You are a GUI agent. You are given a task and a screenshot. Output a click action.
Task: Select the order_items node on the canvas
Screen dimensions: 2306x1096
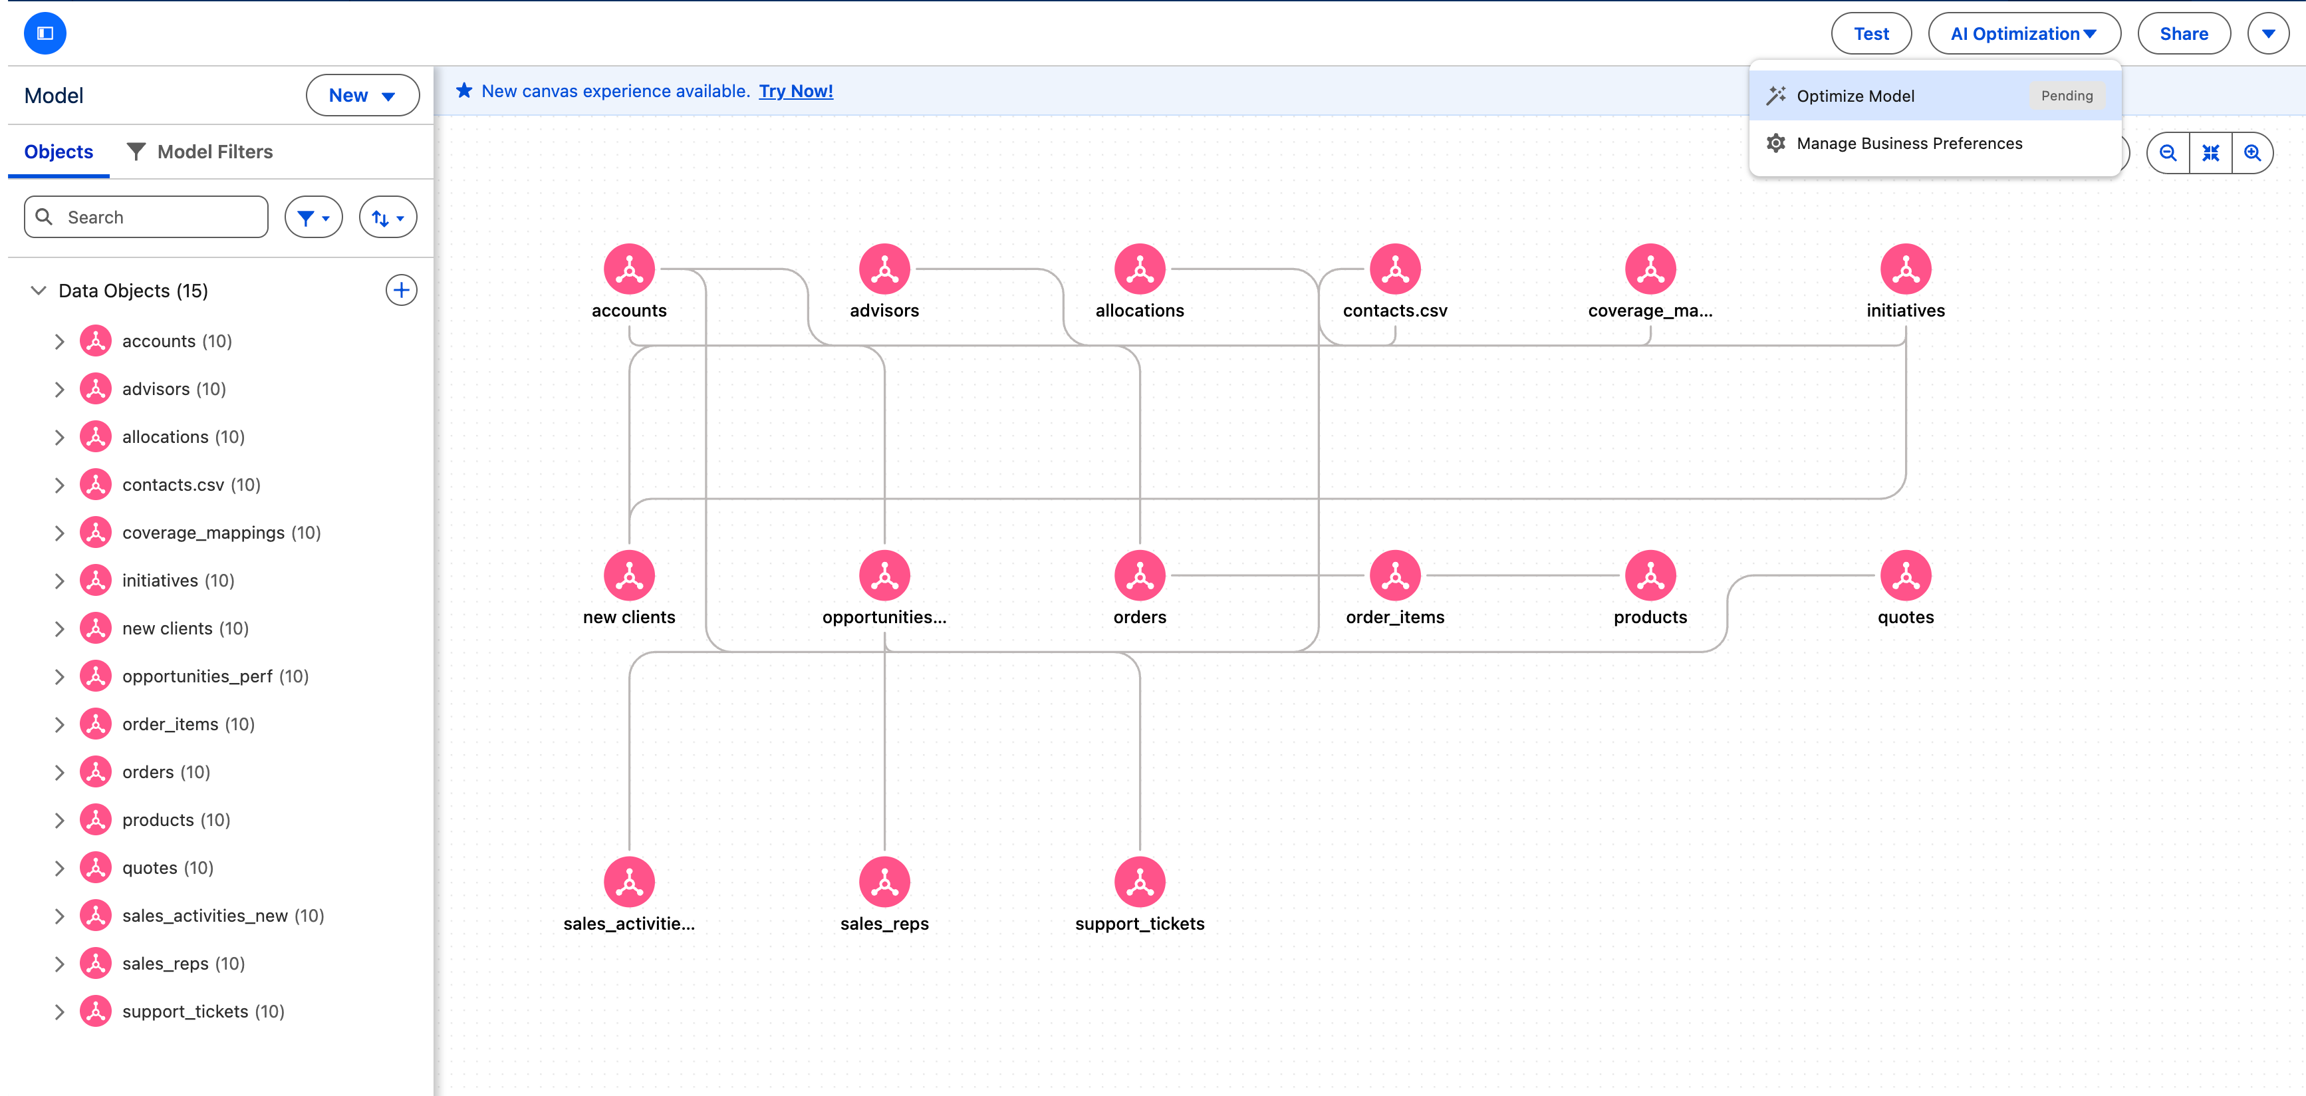(1394, 575)
